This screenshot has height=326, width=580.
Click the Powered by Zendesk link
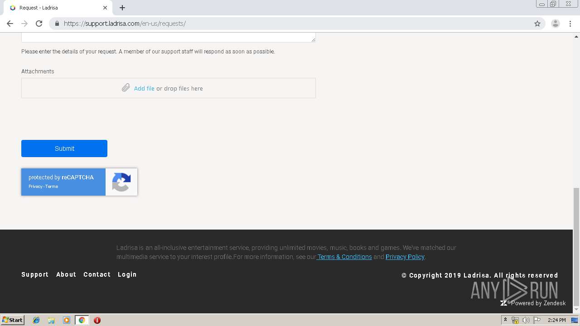point(538,303)
